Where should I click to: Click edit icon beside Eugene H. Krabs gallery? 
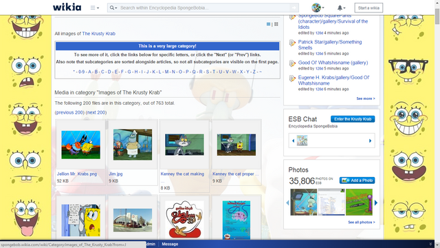292,78
